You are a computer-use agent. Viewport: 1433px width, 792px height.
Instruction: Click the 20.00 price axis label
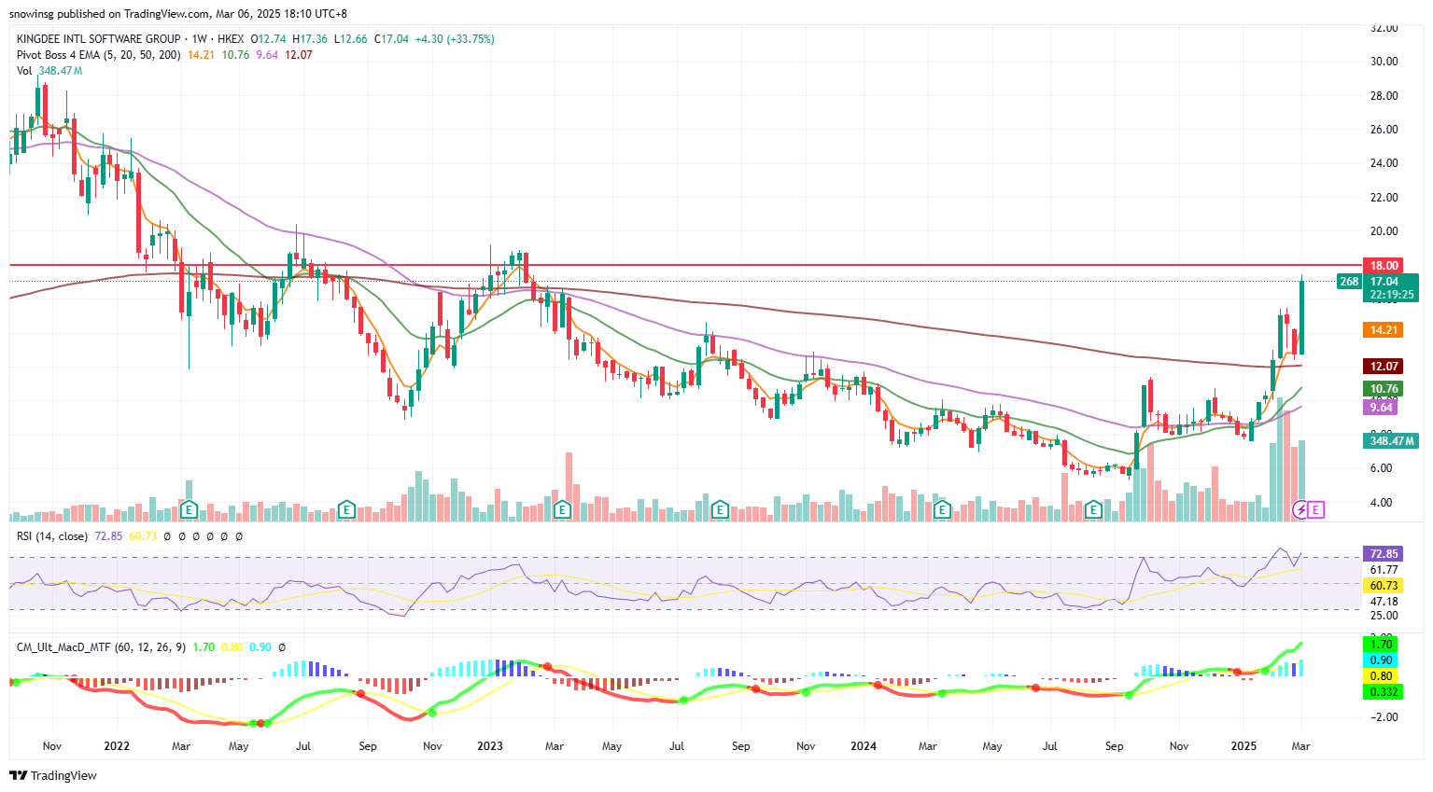1384,231
